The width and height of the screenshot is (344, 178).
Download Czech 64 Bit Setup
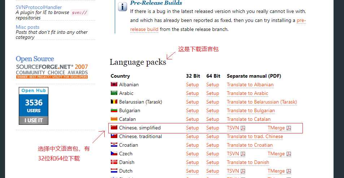[x=213, y=154]
